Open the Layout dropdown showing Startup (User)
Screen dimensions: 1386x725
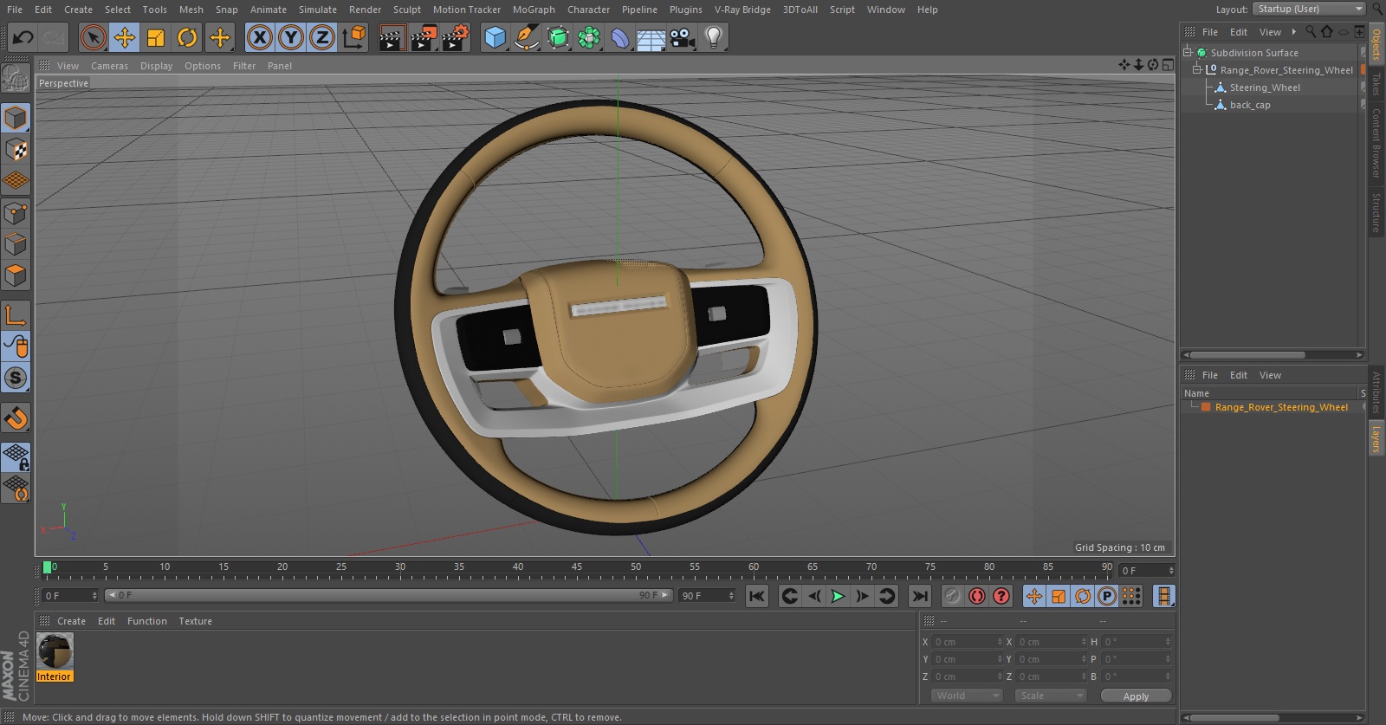pos(1309,9)
